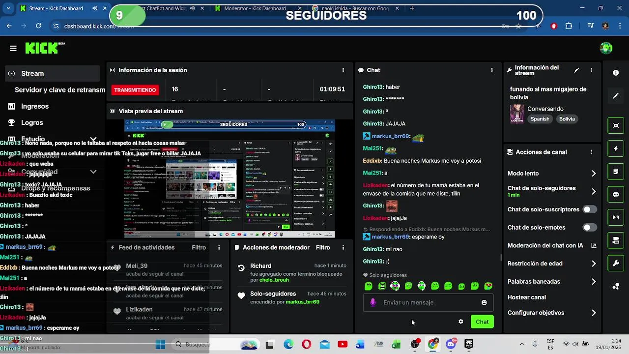
Task: Click the green Chat send button
Action: coord(482,322)
